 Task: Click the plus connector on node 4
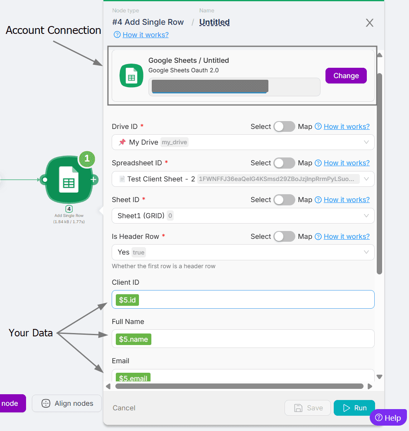point(94,180)
